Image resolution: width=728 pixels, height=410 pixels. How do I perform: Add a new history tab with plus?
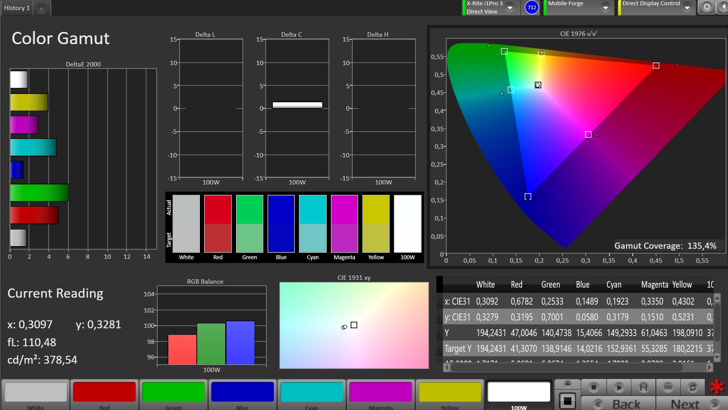[x=42, y=8]
